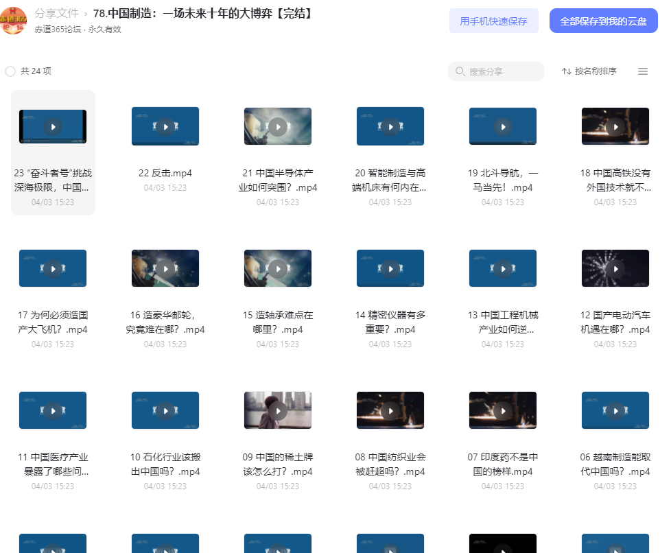Viewport: 671px width, 553px height.
Task: Click the 赤道365论坛 avatar icon
Action: [13, 21]
